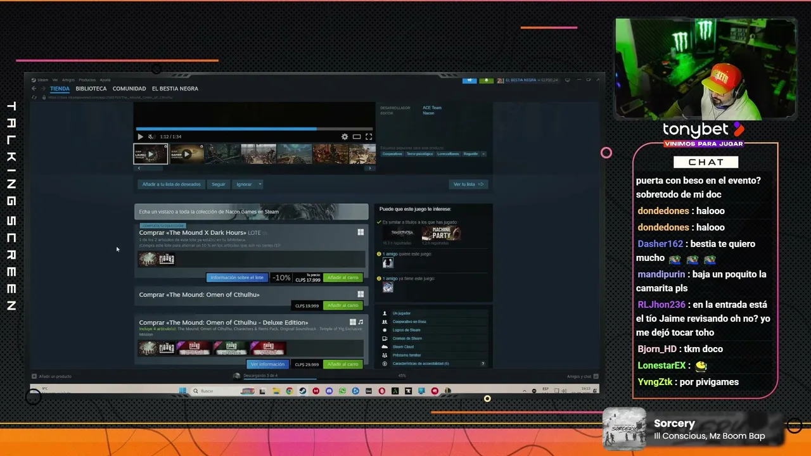This screenshot has width=811, height=456.
Task: Expand the Ignorar dropdown arrow
Action: [x=260, y=184]
